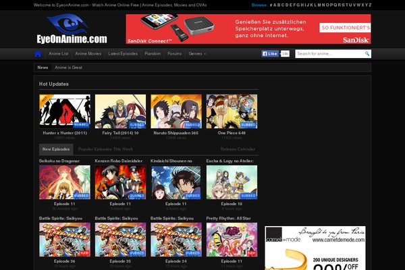Open Naruto Shippuuden 365 thumbnail
Image resolution: width=405 pixels, height=270 pixels.
[x=176, y=111]
